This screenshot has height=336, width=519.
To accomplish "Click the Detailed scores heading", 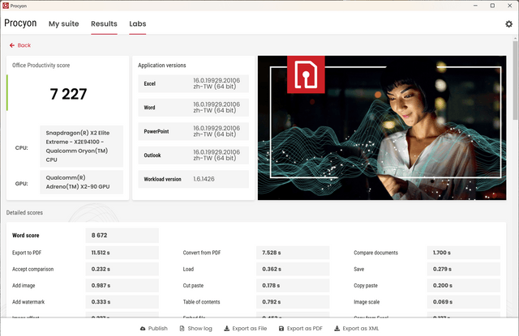I will tap(24, 213).
